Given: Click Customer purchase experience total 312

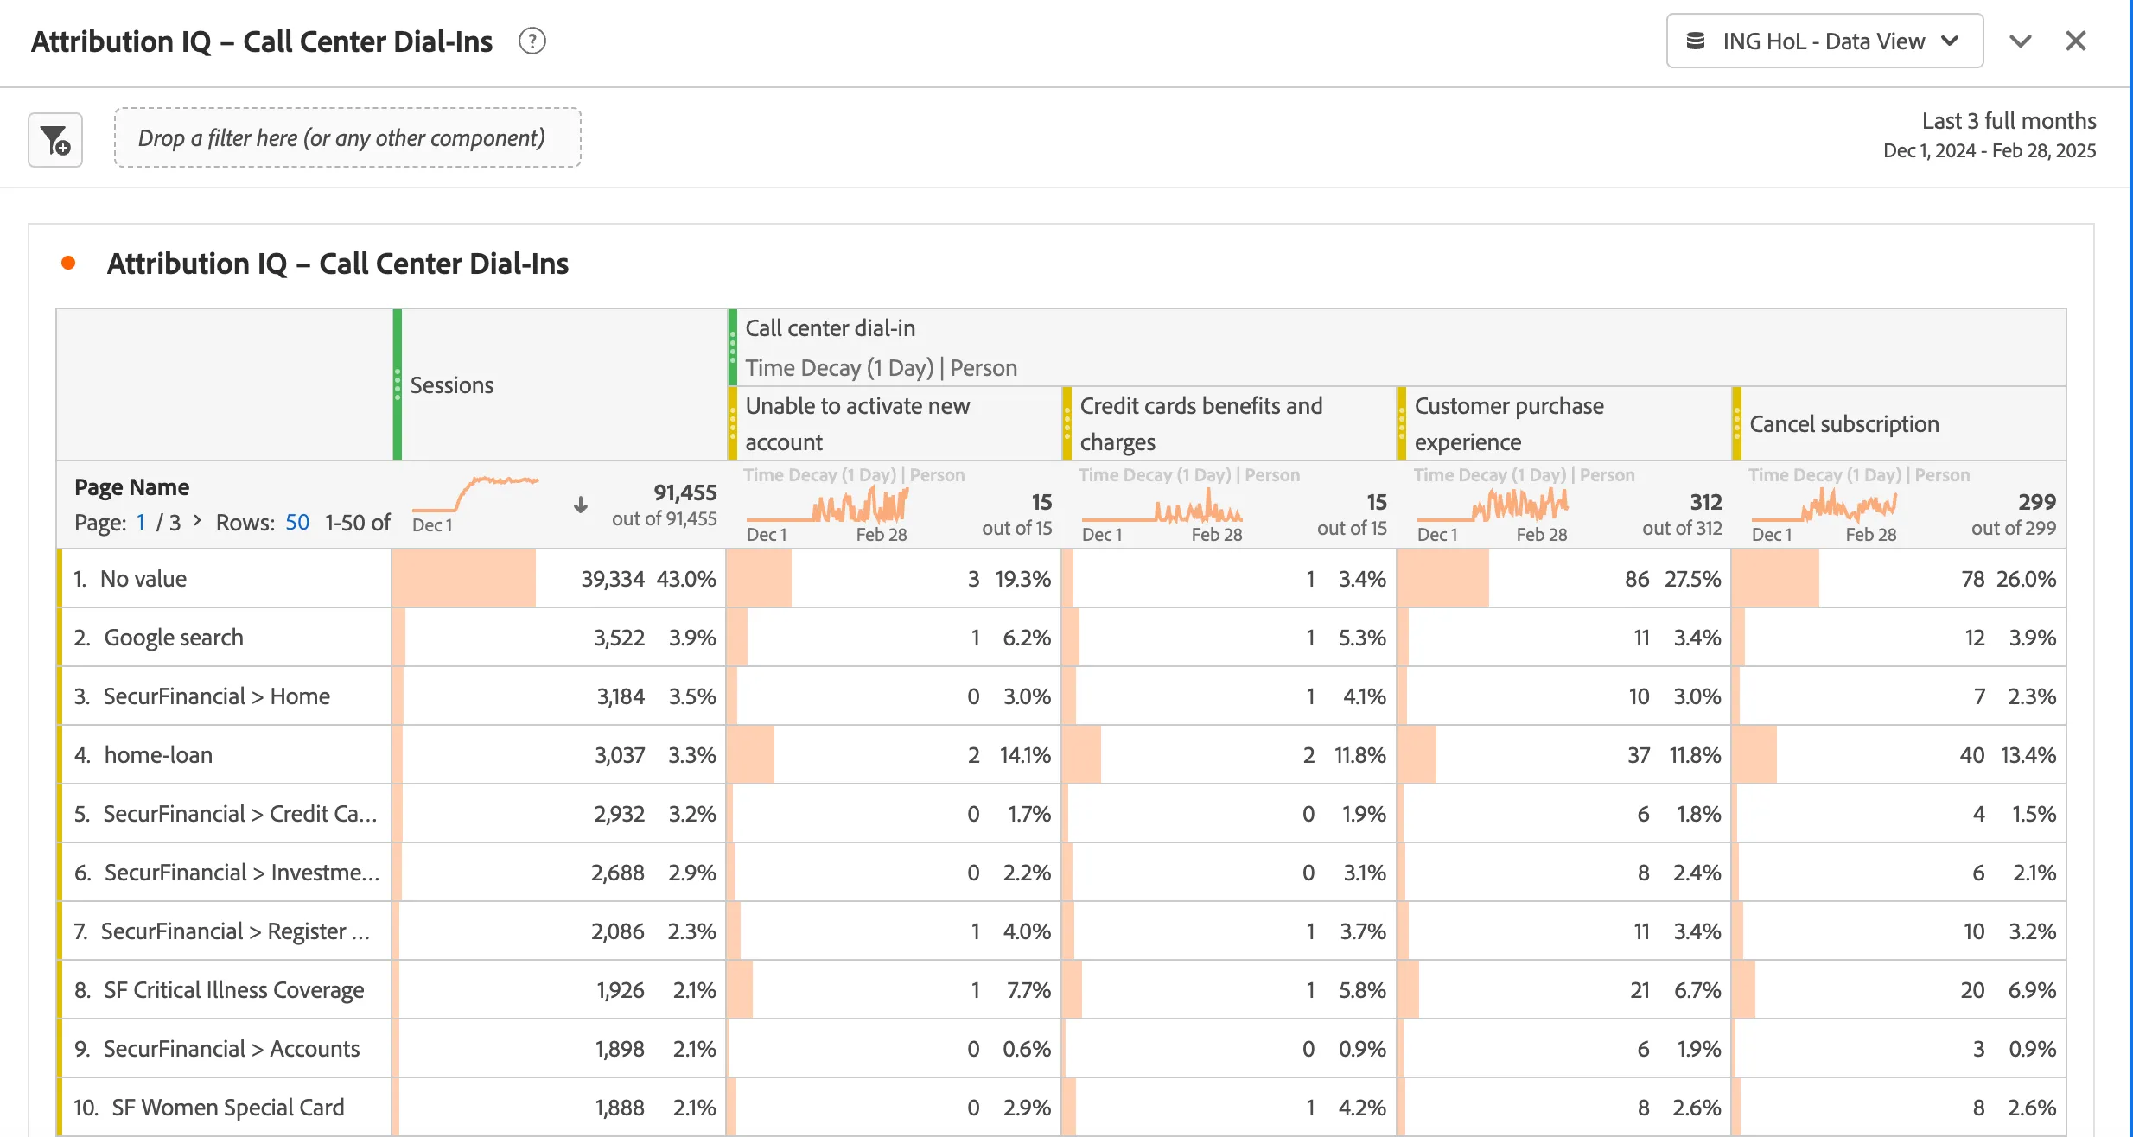Looking at the screenshot, I should click(1706, 501).
